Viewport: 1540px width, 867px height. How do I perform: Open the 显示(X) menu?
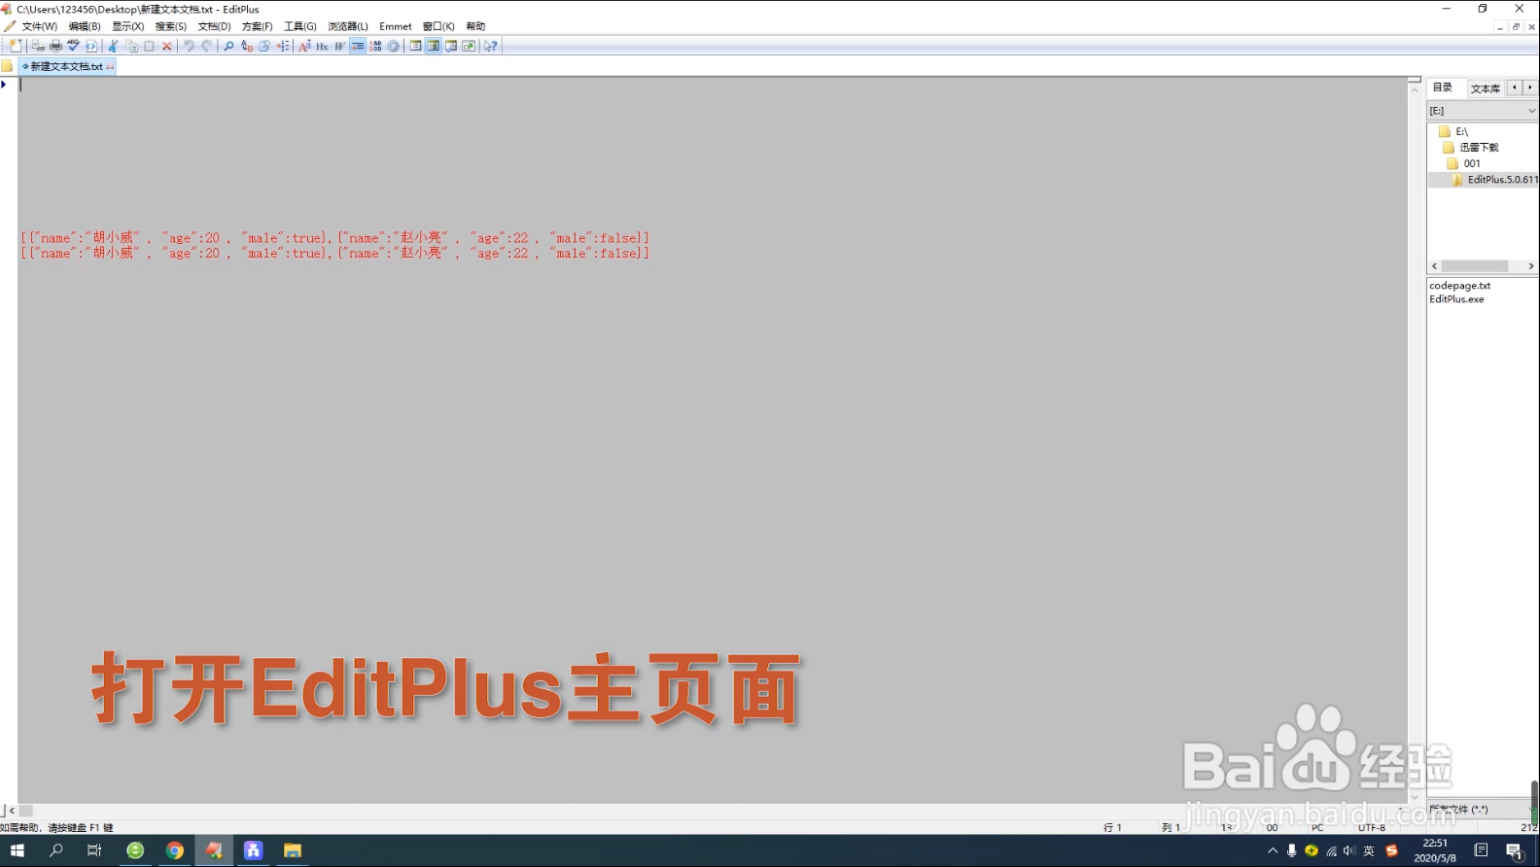[x=127, y=26]
